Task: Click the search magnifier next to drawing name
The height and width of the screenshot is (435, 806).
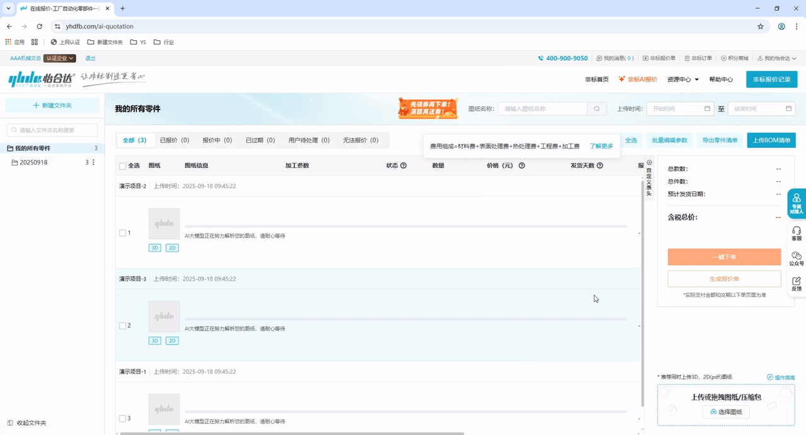Action: (597, 109)
